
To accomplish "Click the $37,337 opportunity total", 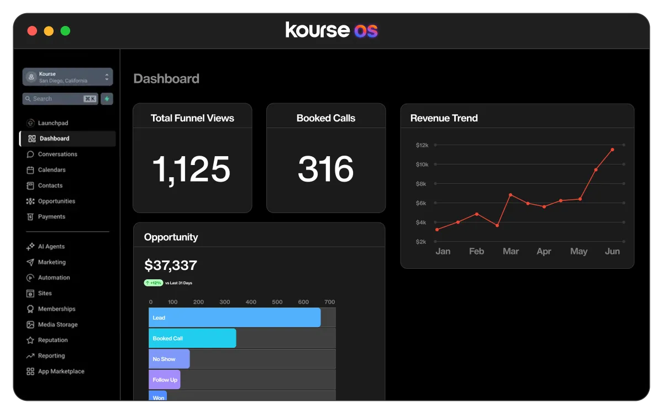I will pos(171,266).
